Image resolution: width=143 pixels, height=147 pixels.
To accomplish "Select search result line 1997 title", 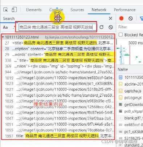I will click(x=58, y=136).
